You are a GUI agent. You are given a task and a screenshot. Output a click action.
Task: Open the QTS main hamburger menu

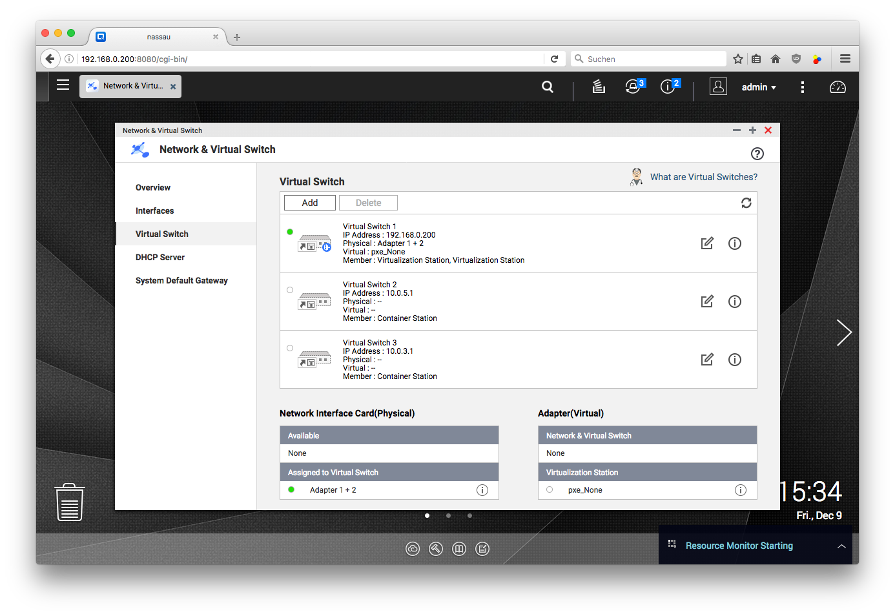click(63, 85)
